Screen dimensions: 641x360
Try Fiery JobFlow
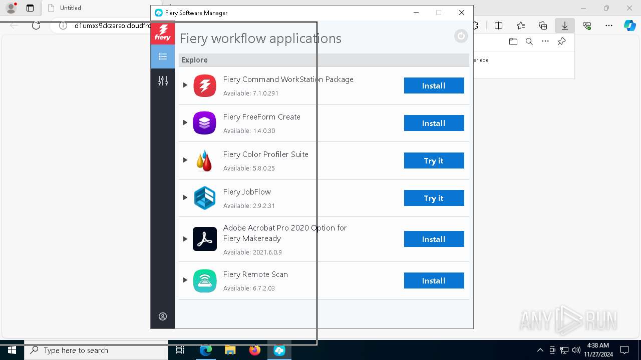[434, 198]
